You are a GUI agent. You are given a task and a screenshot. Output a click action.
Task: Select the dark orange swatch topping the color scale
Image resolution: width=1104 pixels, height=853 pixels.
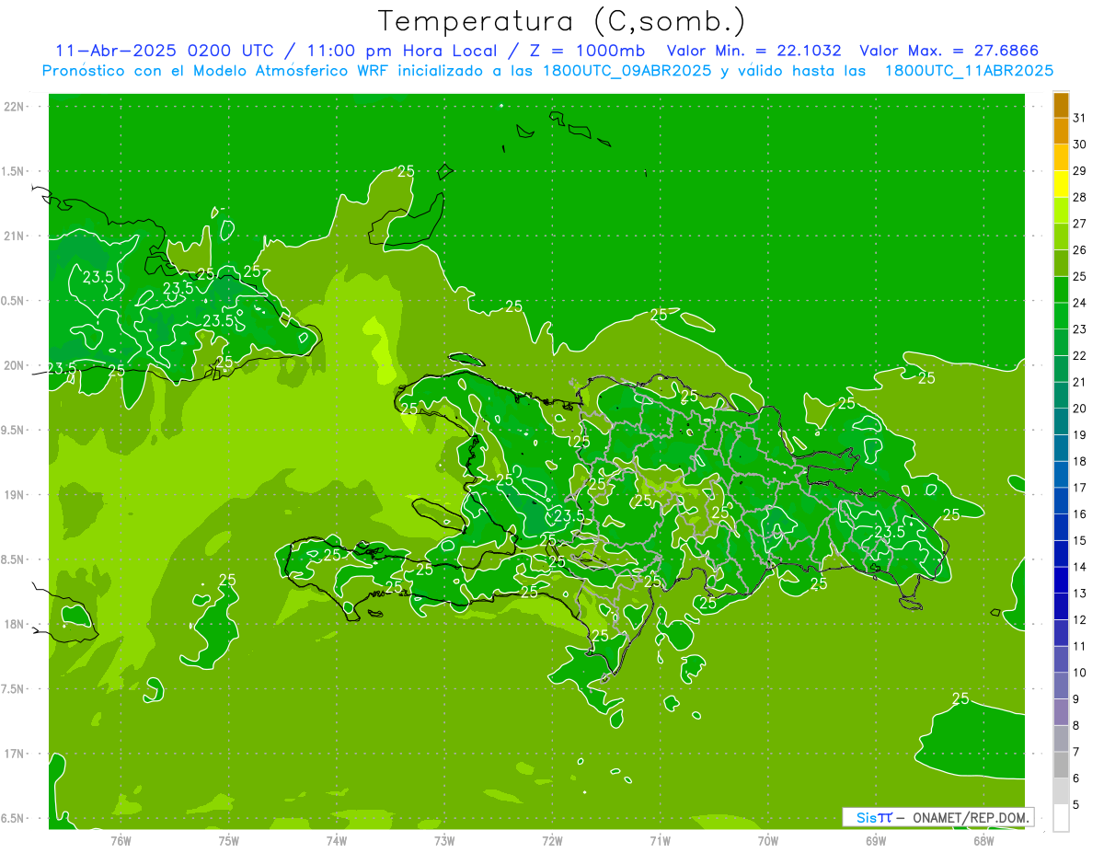tap(1061, 105)
